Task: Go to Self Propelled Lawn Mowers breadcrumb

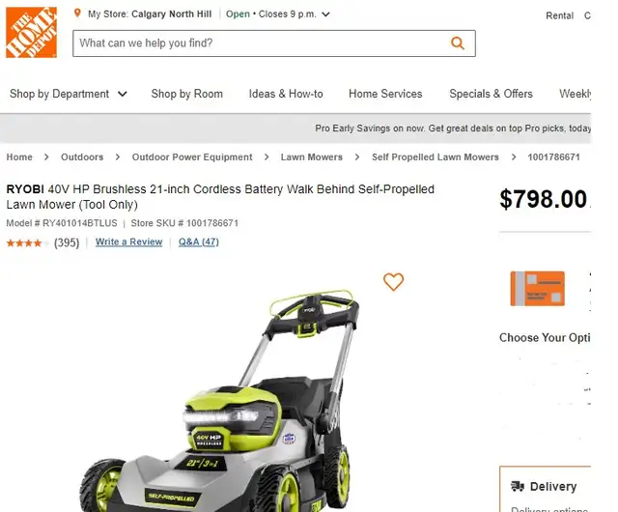Action: [x=435, y=157]
